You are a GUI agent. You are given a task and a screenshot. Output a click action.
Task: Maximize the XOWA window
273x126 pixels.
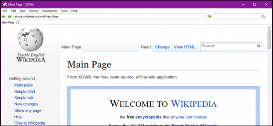tap(254, 5)
